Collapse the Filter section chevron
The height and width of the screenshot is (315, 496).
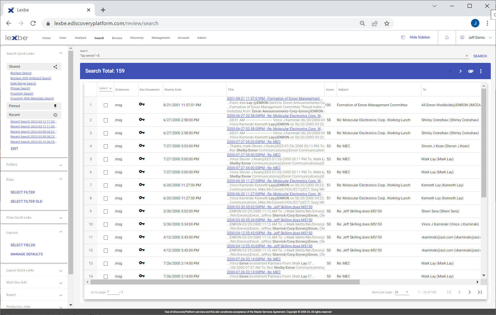click(x=60, y=179)
